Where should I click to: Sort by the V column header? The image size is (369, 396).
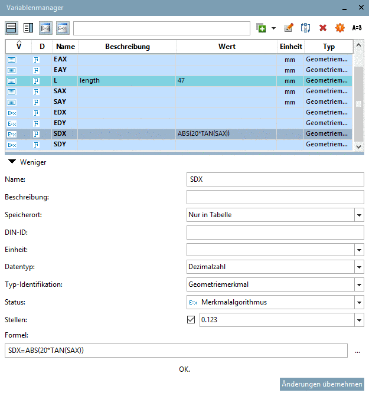click(19, 47)
